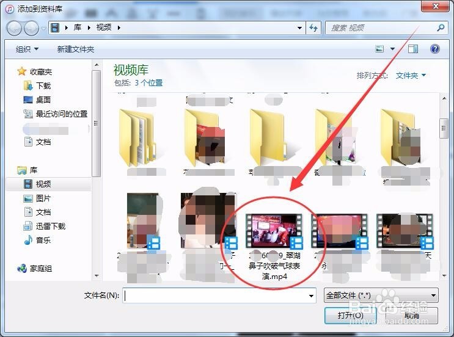Click the refresh button next to address bar
454x337 pixels.
pos(313,28)
